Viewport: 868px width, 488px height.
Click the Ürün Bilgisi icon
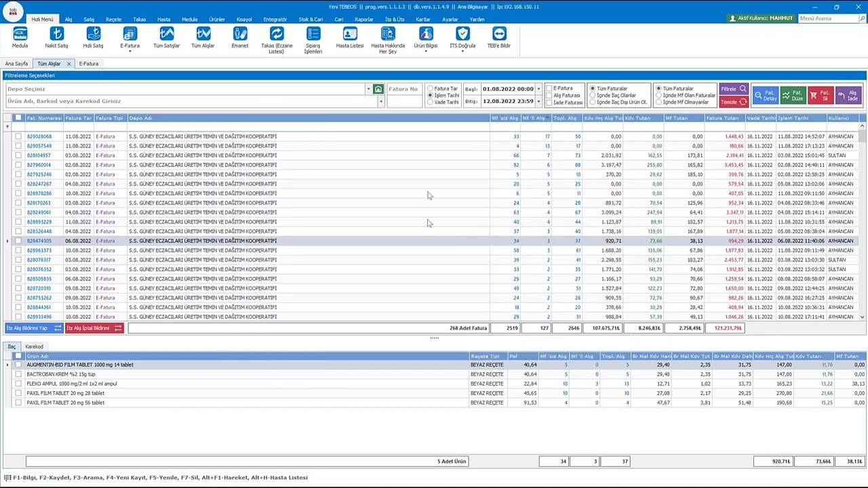click(x=426, y=38)
